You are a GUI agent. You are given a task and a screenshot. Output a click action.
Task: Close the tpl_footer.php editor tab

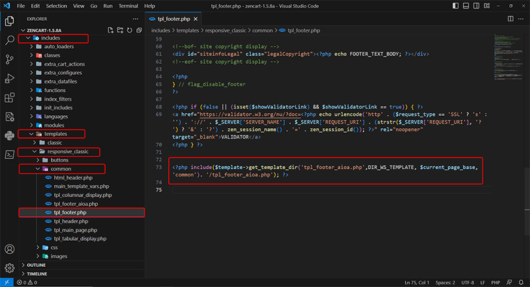tap(196, 19)
